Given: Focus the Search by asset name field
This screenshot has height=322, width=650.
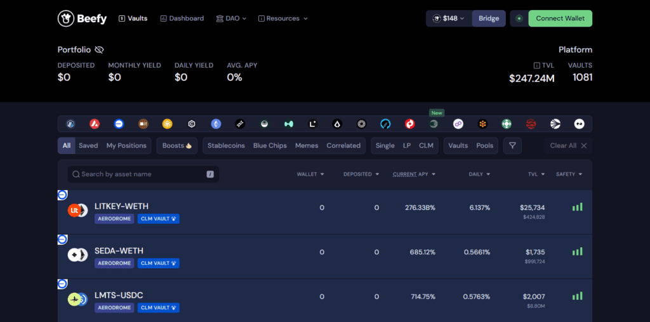Looking at the screenshot, I should click(143, 174).
